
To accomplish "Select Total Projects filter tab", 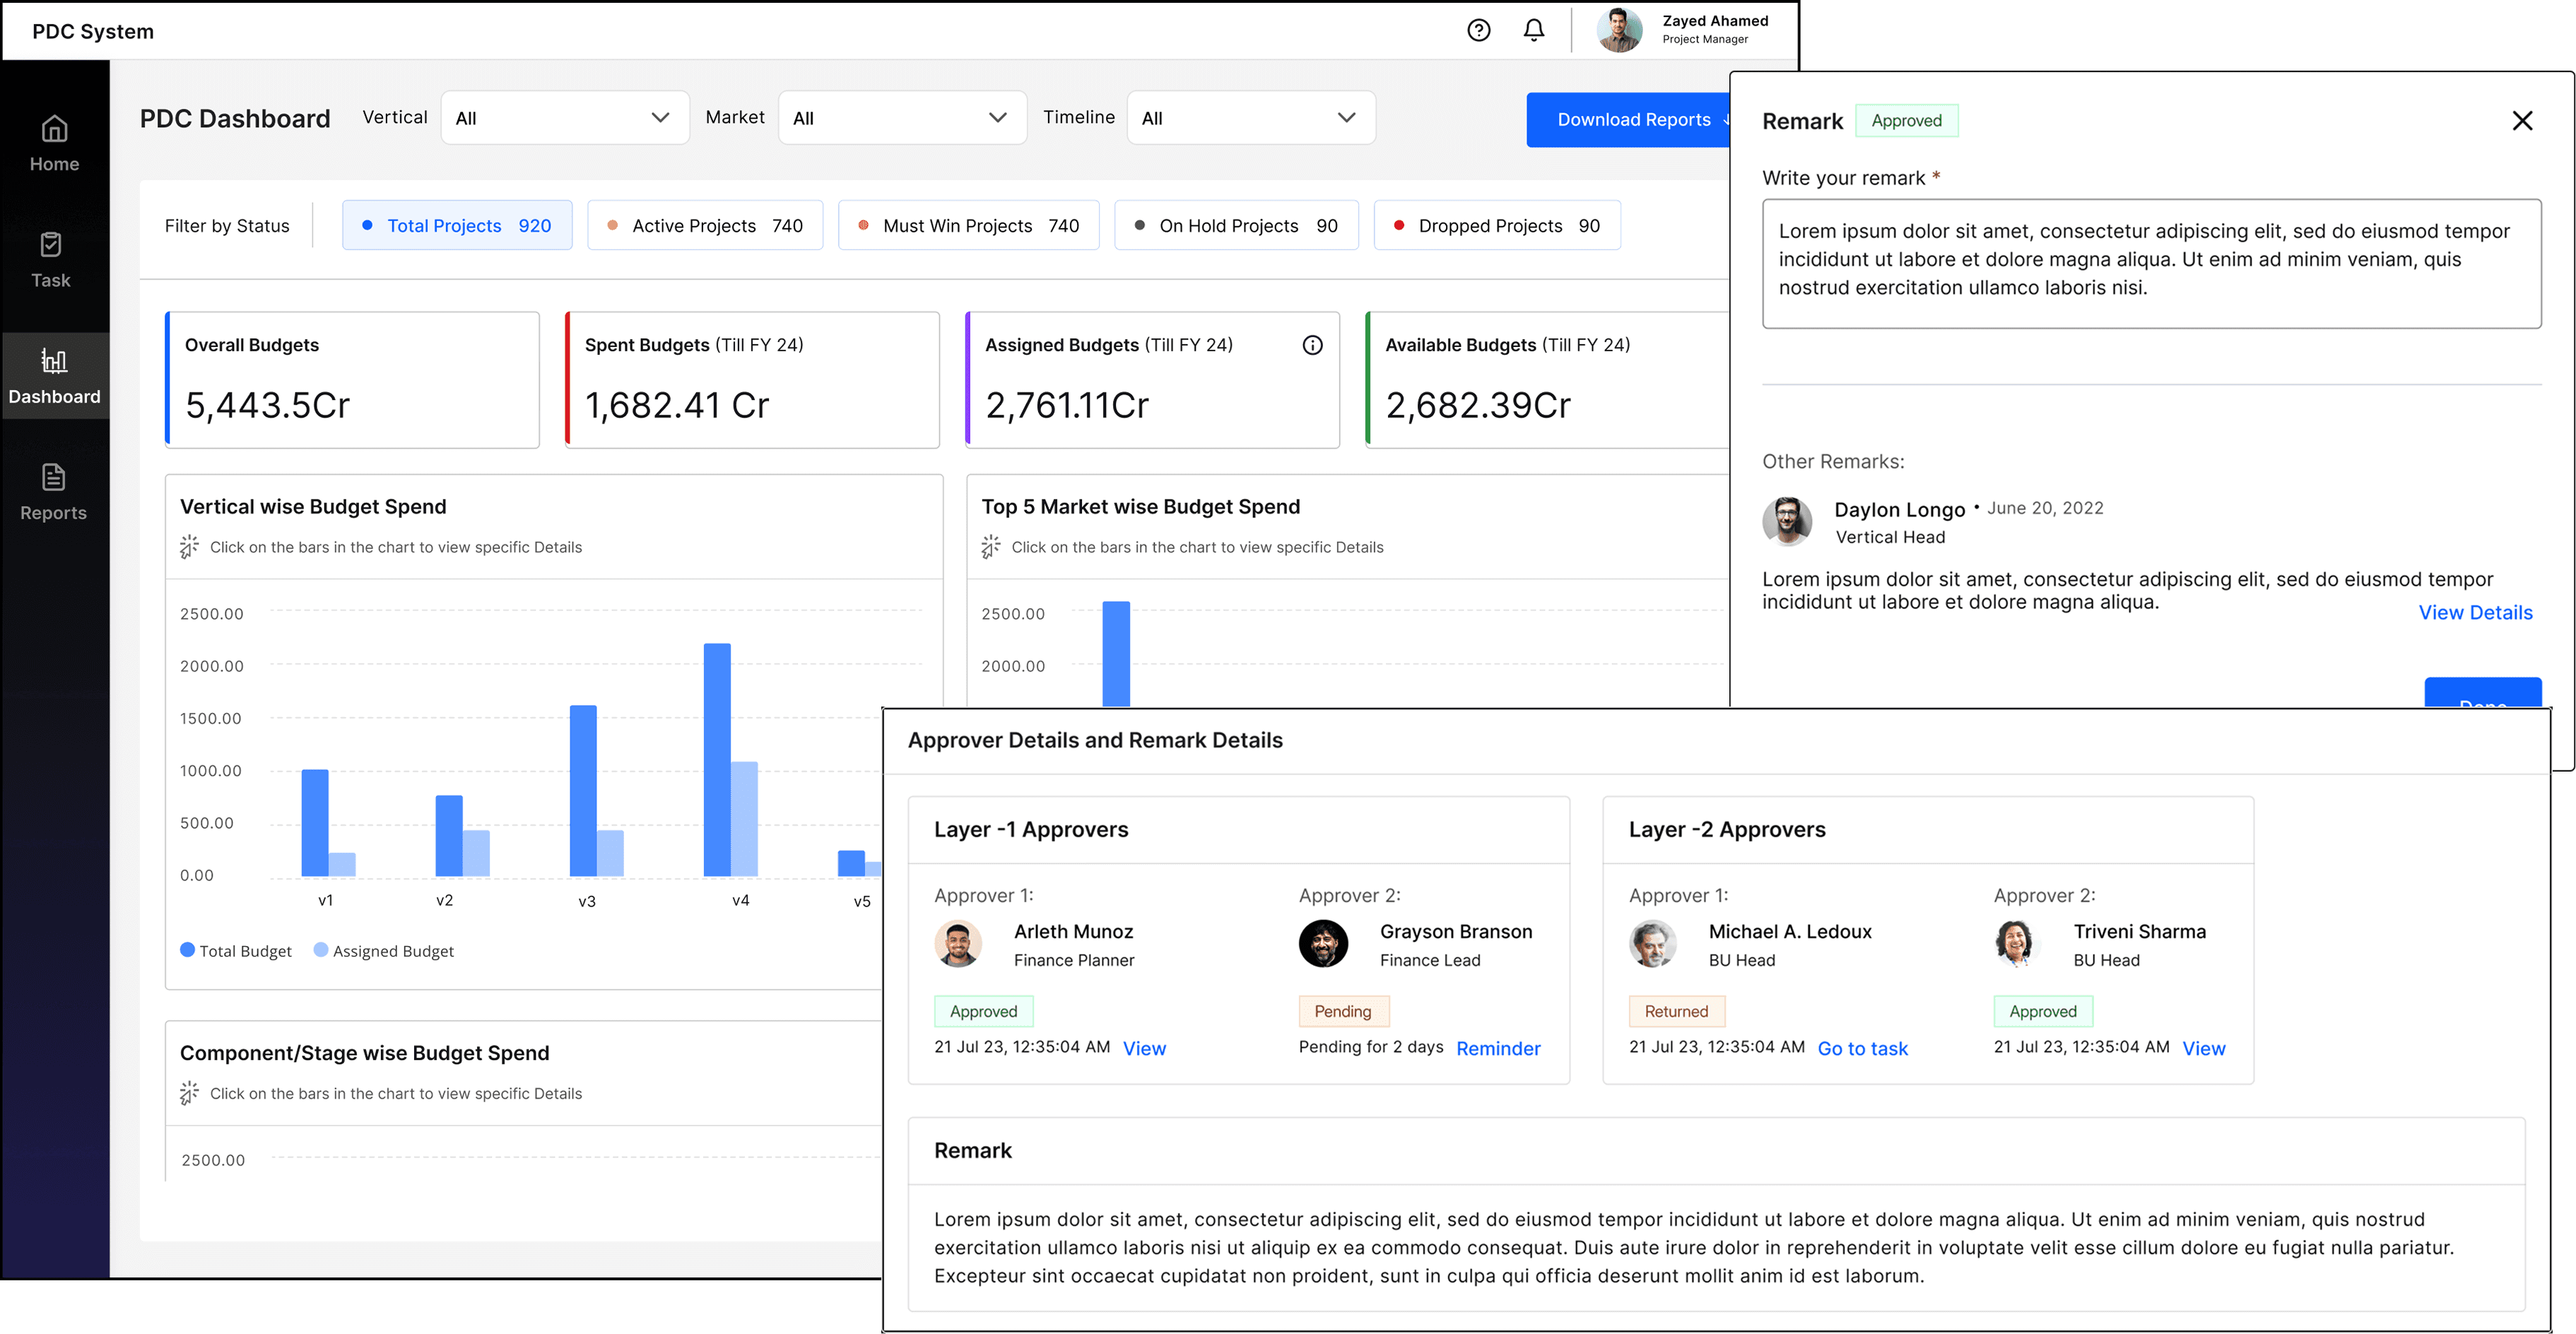I will pos(457,226).
